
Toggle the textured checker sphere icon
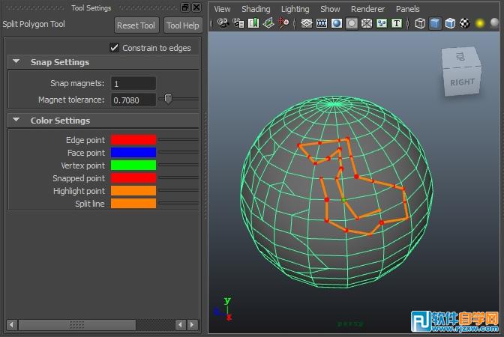465,23
